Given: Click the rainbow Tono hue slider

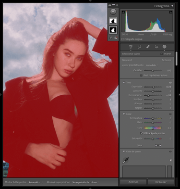Looking at the screenshot, I should 153,128.
